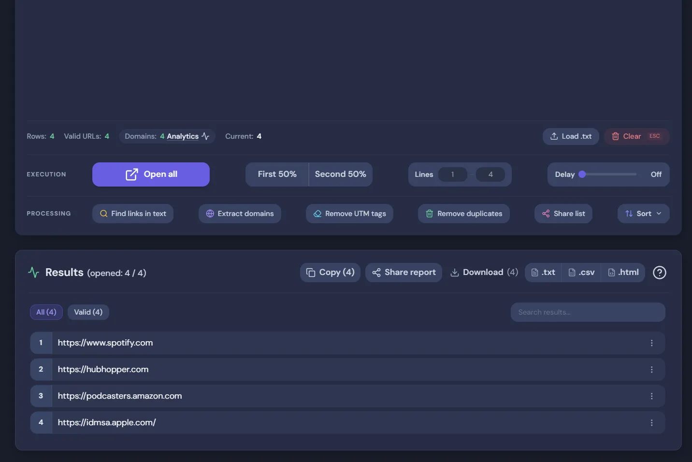Open https://podcasters.amazon.com link

[x=120, y=396]
